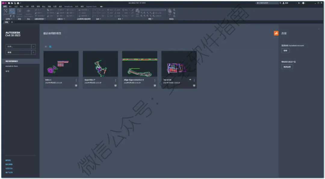Viewport: 325px width, 179px height.
Task: Click the New file icon in quick access toolbar
Action: coord(9,3)
